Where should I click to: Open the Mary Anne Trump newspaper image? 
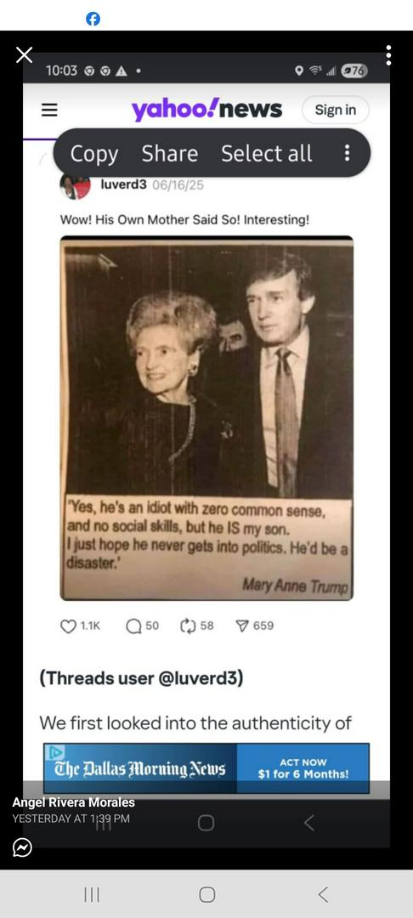206,418
